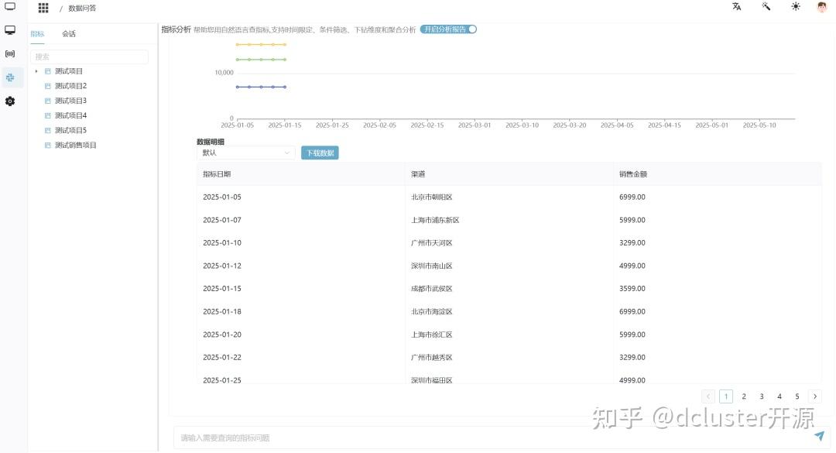Select the 指标 tab
This screenshot has height=453, width=836.
[37, 34]
